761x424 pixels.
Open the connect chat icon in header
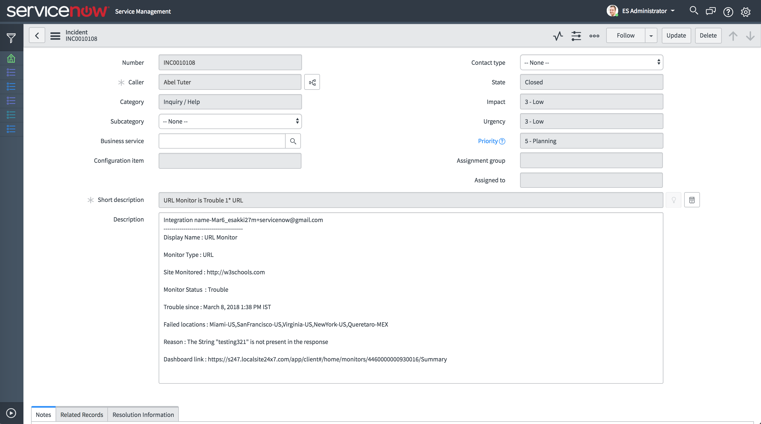711,11
